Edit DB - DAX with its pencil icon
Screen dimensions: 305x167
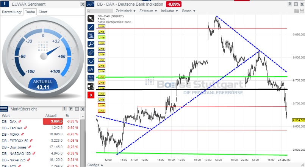click(x=20, y=121)
